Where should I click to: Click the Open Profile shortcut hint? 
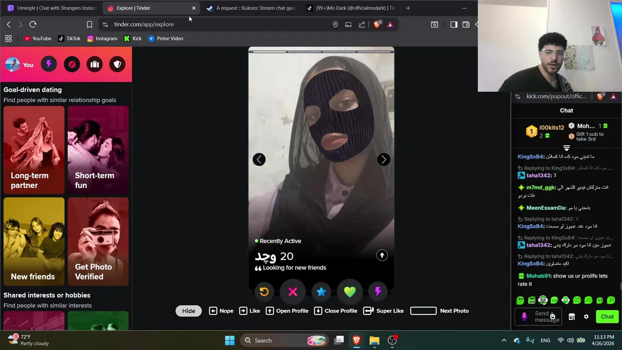click(x=287, y=311)
